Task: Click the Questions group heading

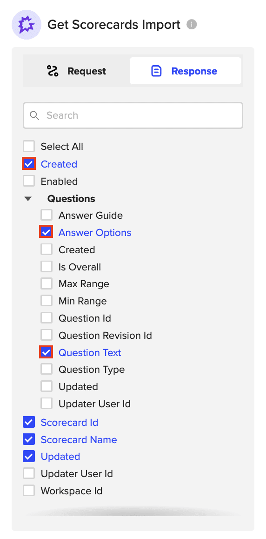Action: point(71,199)
